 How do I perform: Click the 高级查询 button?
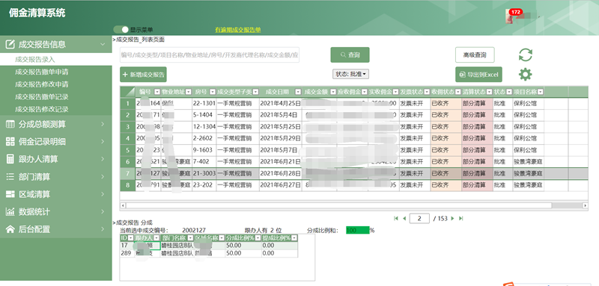[475, 55]
